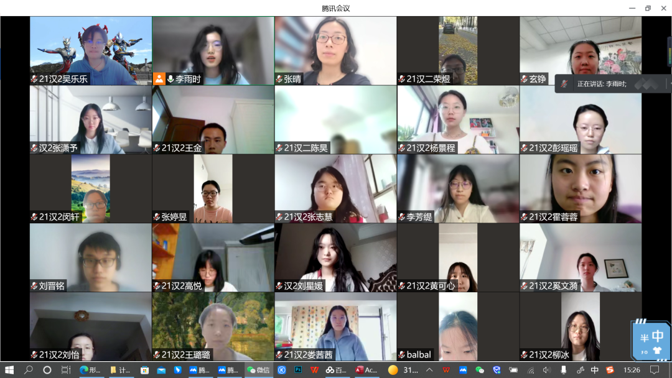Open the Windows notification center
Screen dimensions: 672x378
point(655,370)
